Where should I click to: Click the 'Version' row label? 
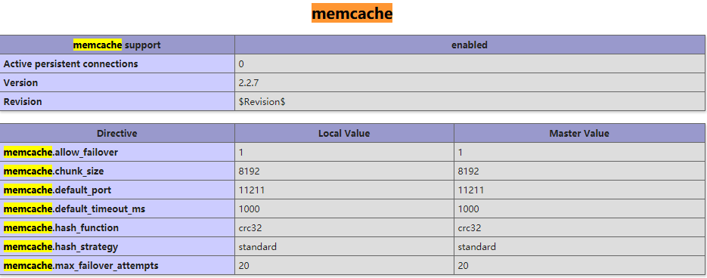click(x=20, y=83)
